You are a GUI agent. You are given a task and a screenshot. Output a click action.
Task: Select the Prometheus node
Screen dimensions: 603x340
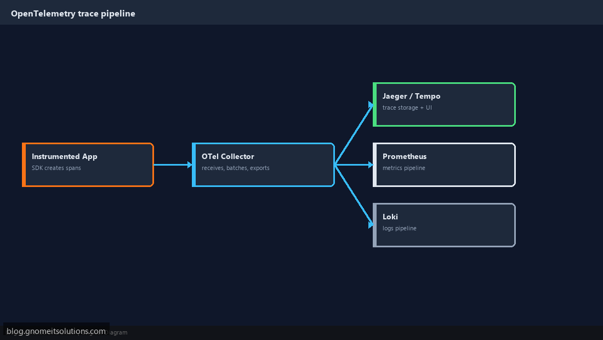[x=444, y=165]
